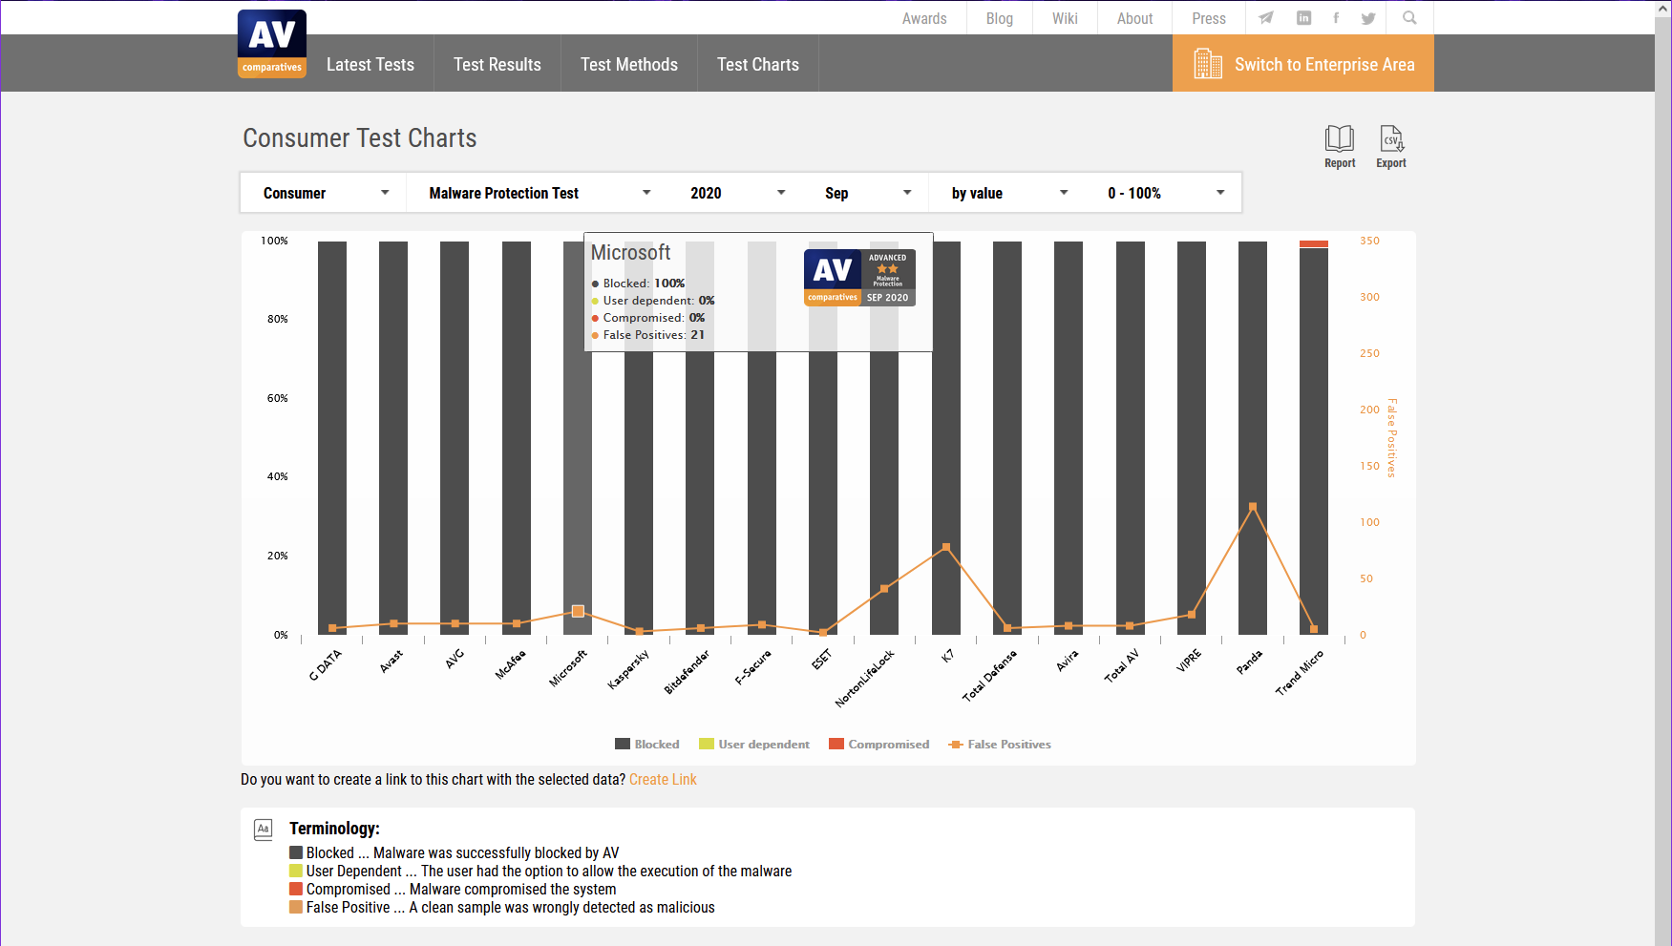Click the ESET axis label

point(822,660)
